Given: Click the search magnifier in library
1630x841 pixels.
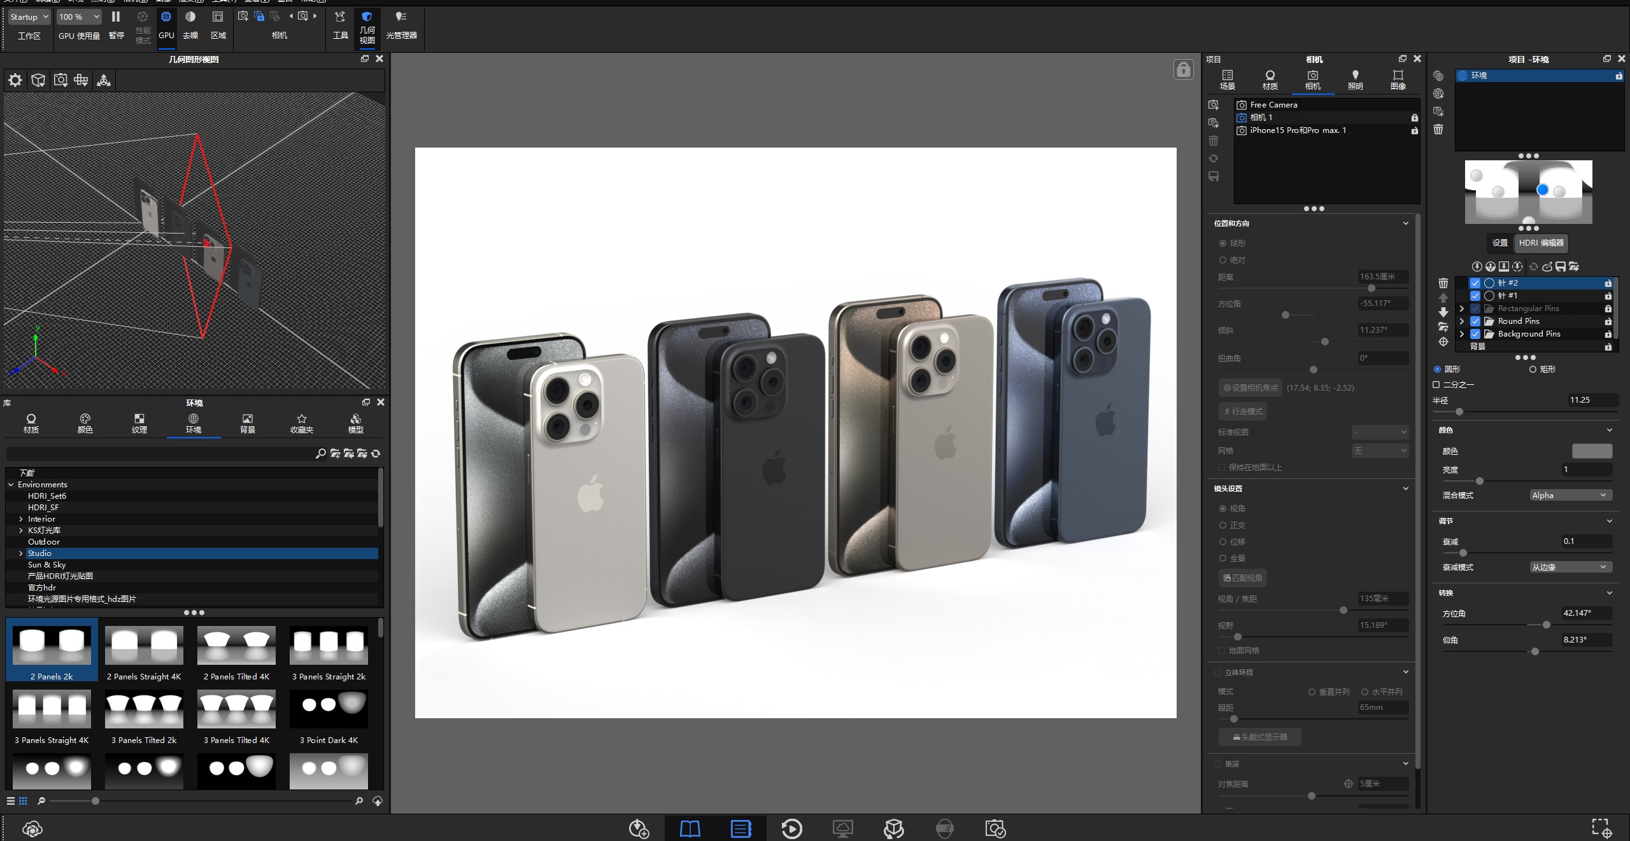Looking at the screenshot, I should coord(320,454).
